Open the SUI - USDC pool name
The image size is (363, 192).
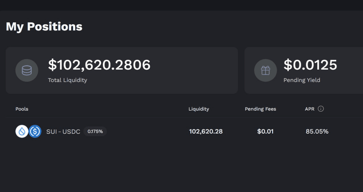point(63,132)
